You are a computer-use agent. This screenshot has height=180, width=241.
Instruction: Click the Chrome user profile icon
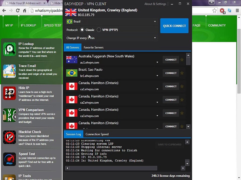212,2
